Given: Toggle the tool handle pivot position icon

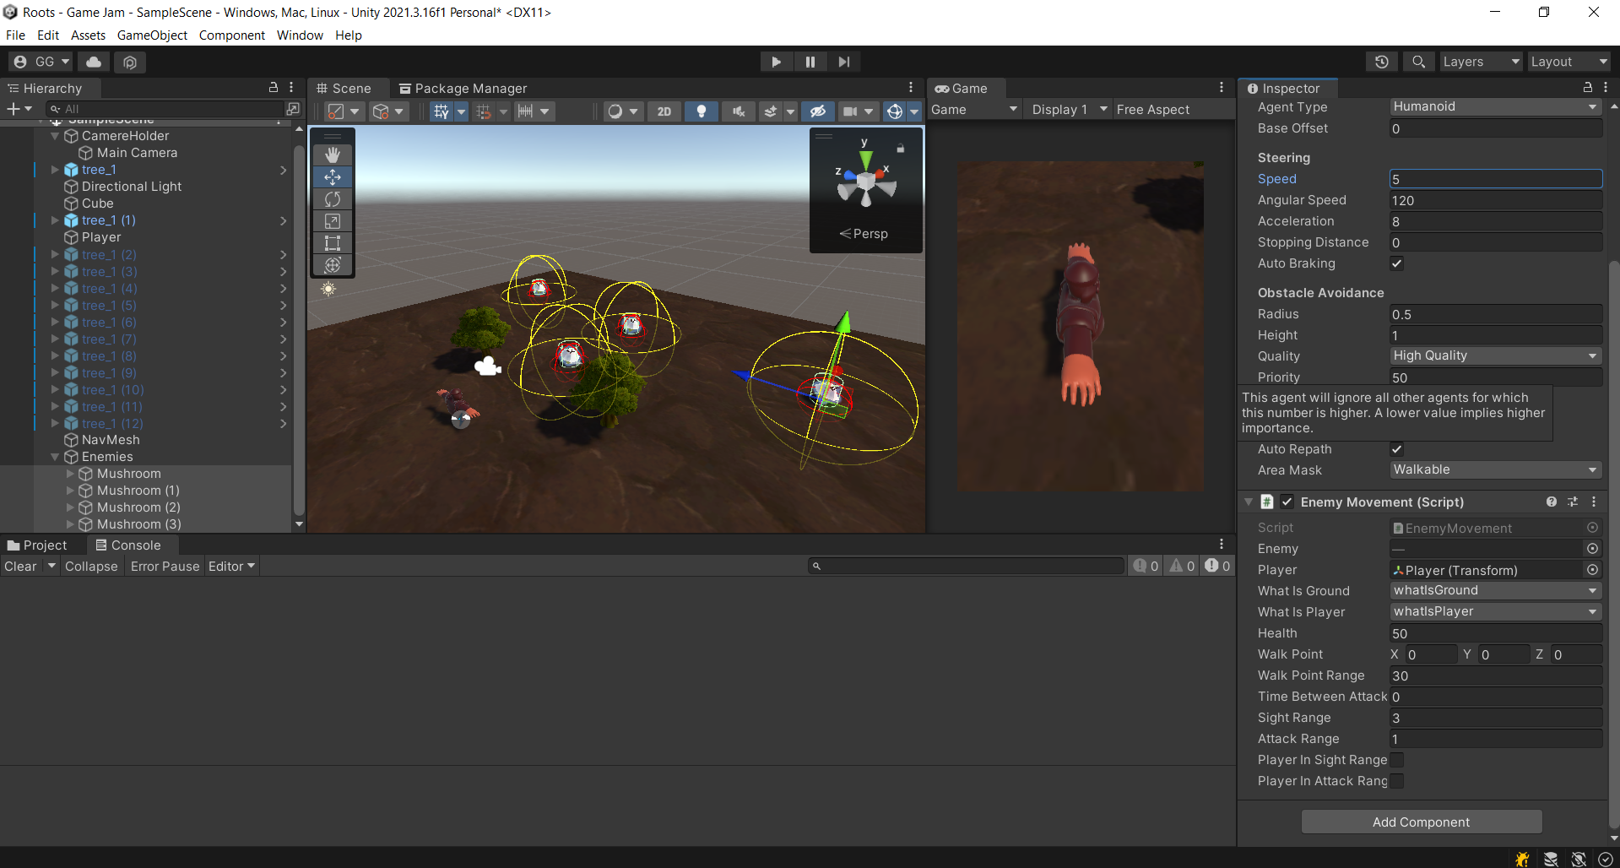Looking at the screenshot, I should (x=336, y=111).
